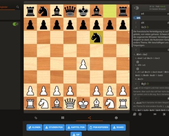The height and width of the screenshot is (136, 169).
Task: Toggle the Stockfish engine switch
Action: click(137, 8)
